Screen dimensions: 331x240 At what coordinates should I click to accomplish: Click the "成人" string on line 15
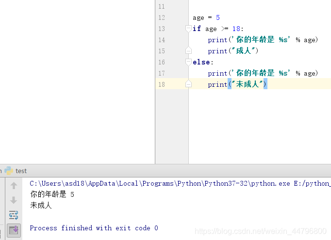tap(243, 51)
